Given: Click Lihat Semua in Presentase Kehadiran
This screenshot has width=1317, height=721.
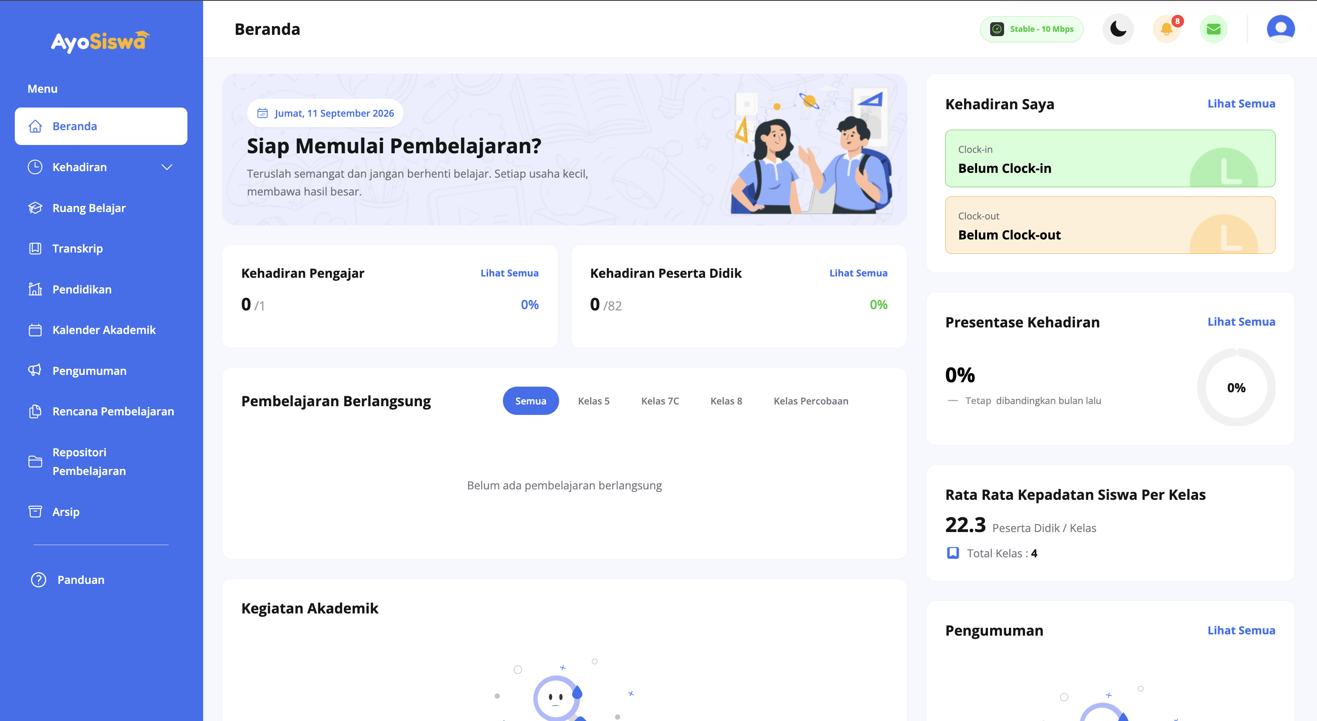Looking at the screenshot, I should (x=1241, y=322).
